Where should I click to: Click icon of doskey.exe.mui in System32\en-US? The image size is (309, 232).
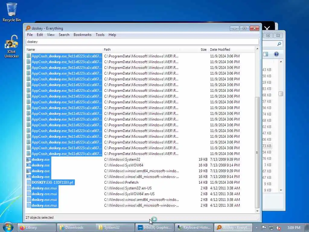coord(29,188)
